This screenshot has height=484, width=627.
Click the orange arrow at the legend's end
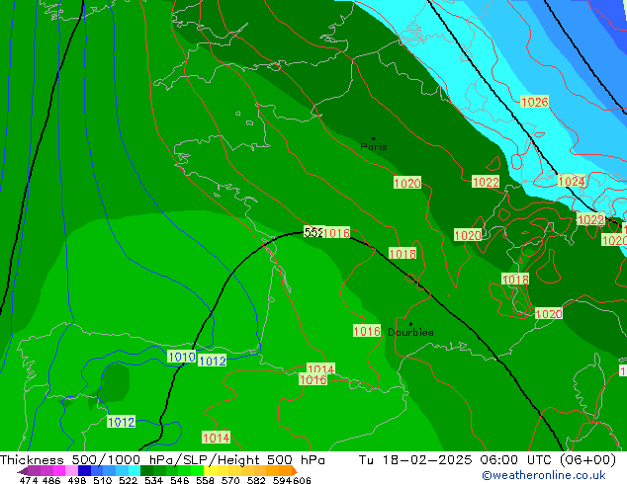pyautogui.click(x=295, y=471)
